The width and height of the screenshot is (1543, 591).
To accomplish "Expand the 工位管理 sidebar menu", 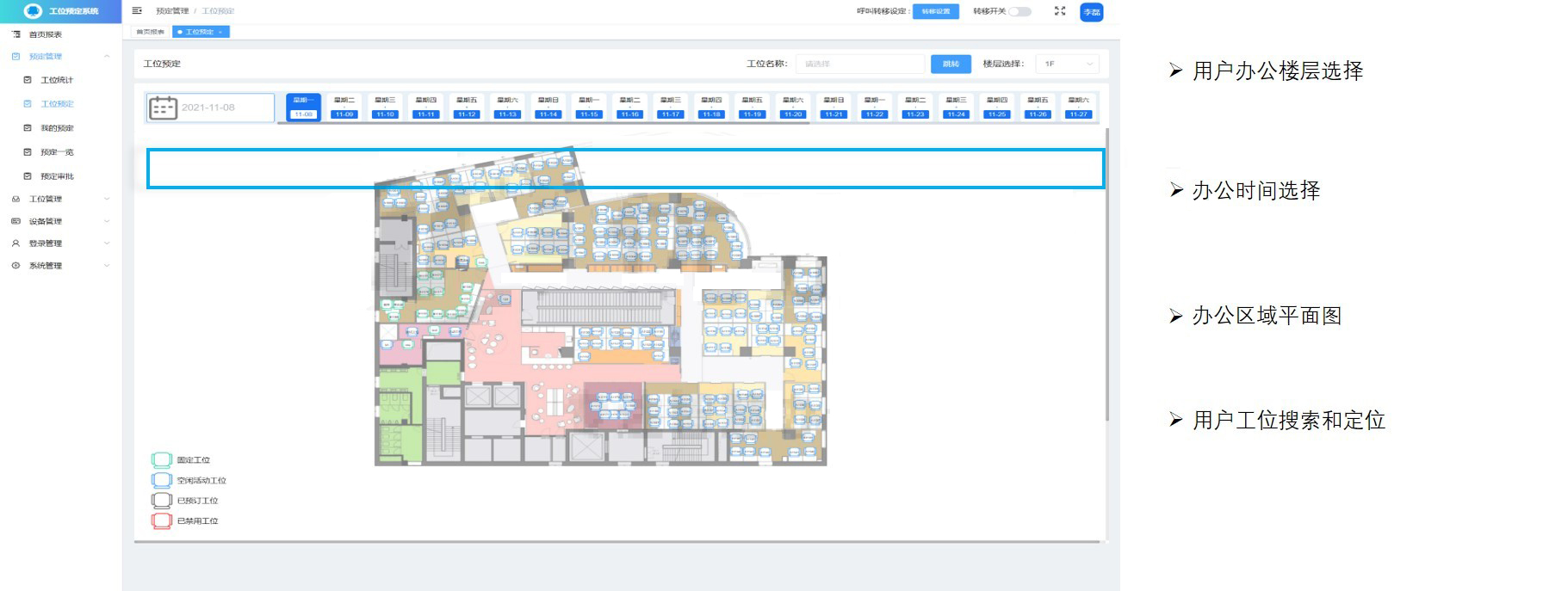I will tap(60, 199).
